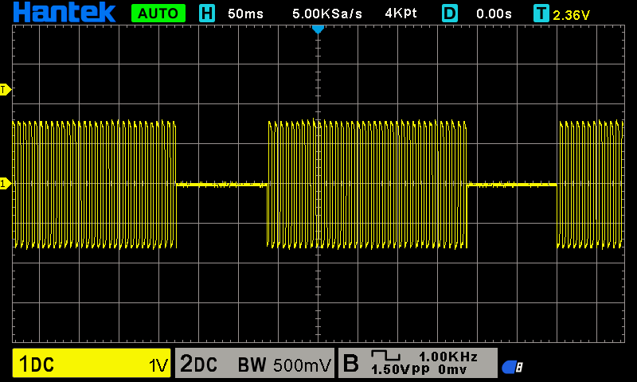Select the cyan H horizontal timebase icon
The width and height of the screenshot is (637, 382).
point(207,14)
